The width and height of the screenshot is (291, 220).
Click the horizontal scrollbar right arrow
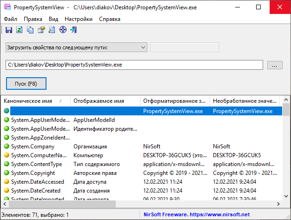278,204
